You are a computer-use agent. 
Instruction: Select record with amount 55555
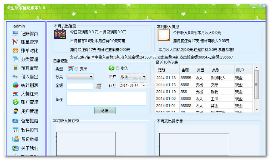pyautogui.click(x=204, y=78)
